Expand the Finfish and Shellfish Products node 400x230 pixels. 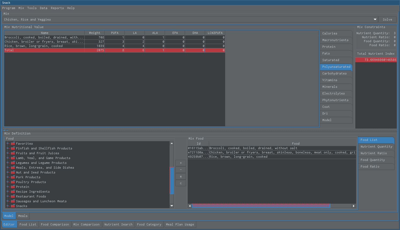pyautogui.click(x=8, y=148)
